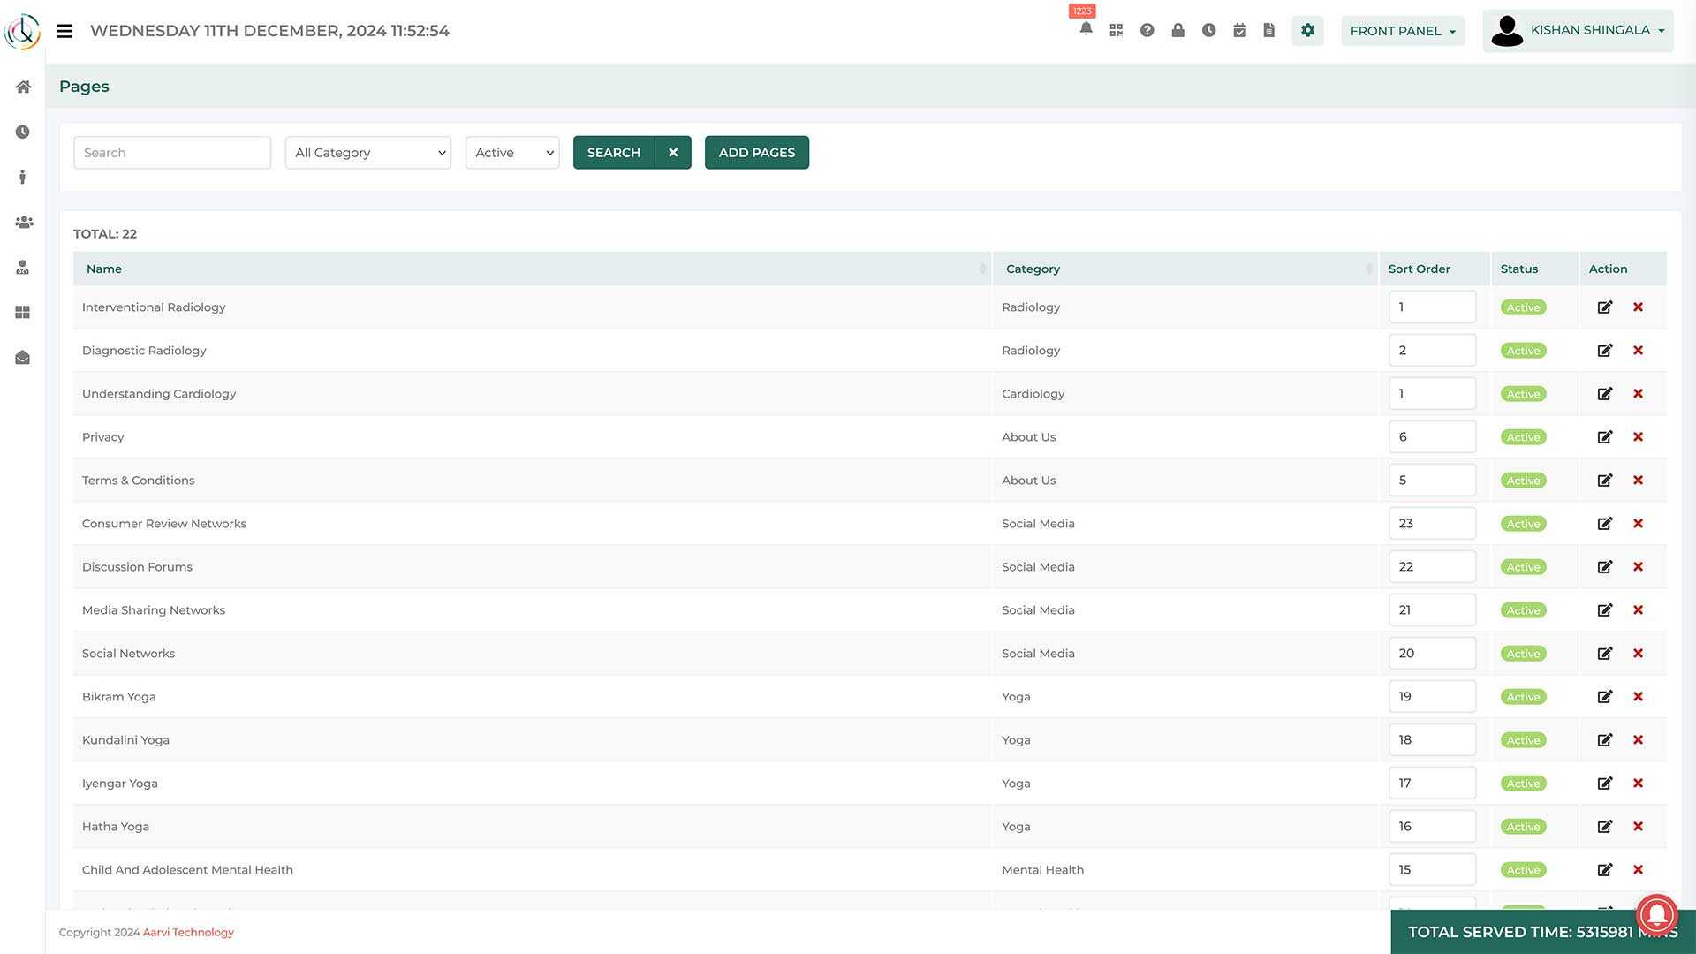This screenshot has height=954, width=1696.
Task: Expand the All Category dropdown
Action: point(368,153)
